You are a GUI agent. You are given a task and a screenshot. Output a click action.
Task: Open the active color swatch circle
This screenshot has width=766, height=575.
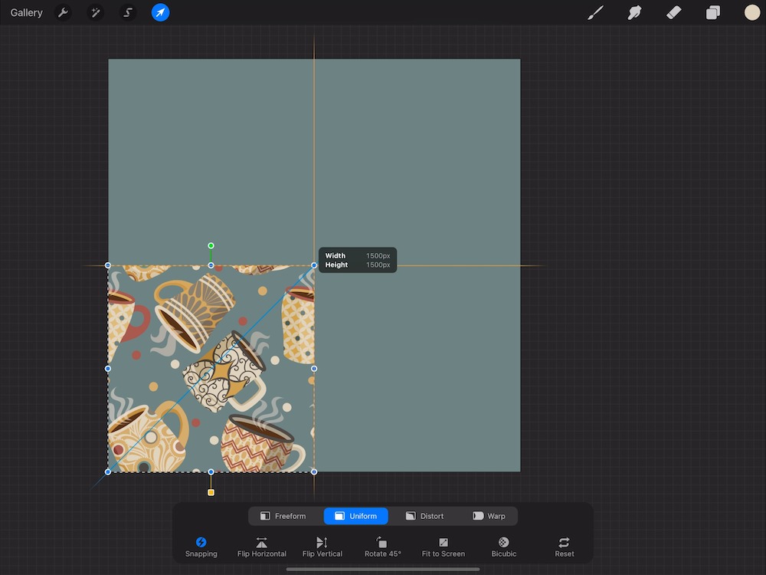point(751,13)
